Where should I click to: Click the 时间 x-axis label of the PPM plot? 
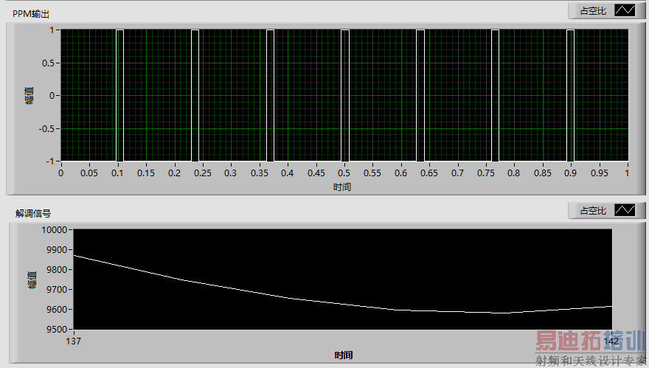tap(342, 187)
